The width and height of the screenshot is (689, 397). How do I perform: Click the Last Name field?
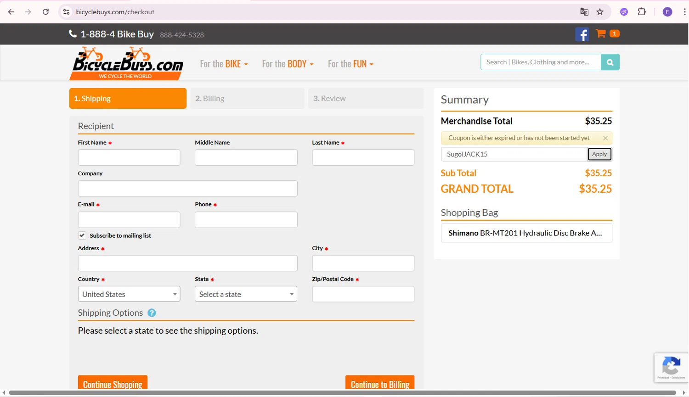pos(363,157)
